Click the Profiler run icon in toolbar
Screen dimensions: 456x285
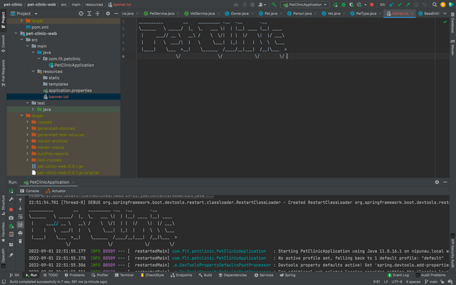(x=360, y=5)
